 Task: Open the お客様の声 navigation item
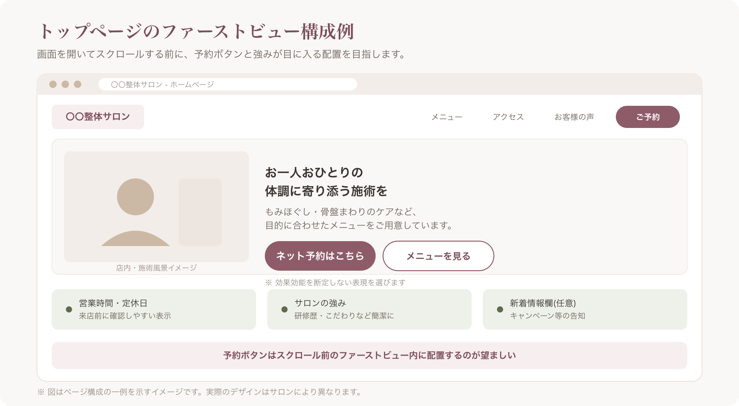tap(574, 117)
